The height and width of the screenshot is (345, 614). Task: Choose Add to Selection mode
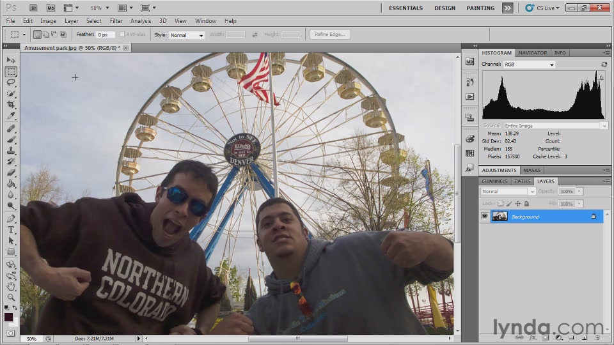coord(46,34)
